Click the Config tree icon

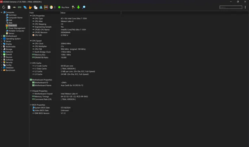4,65
